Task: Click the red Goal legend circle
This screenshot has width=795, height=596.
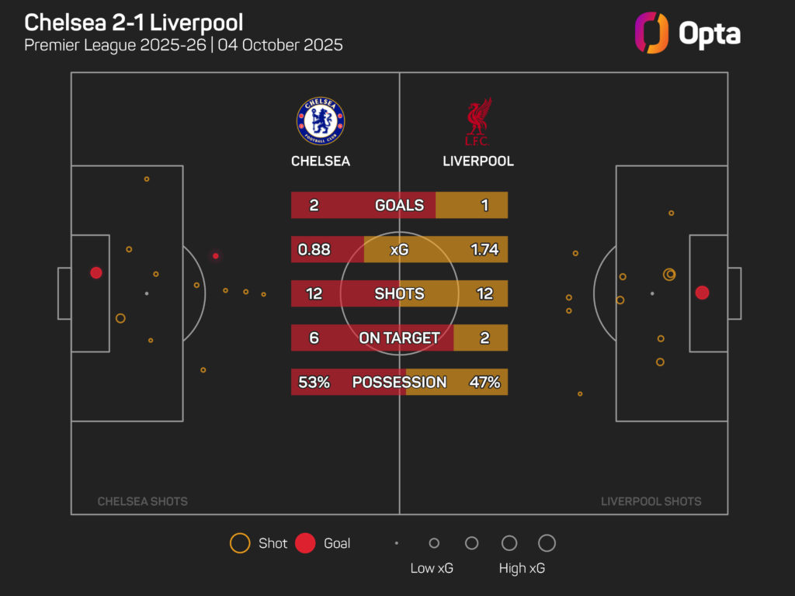Action: (x=305, y=543)
